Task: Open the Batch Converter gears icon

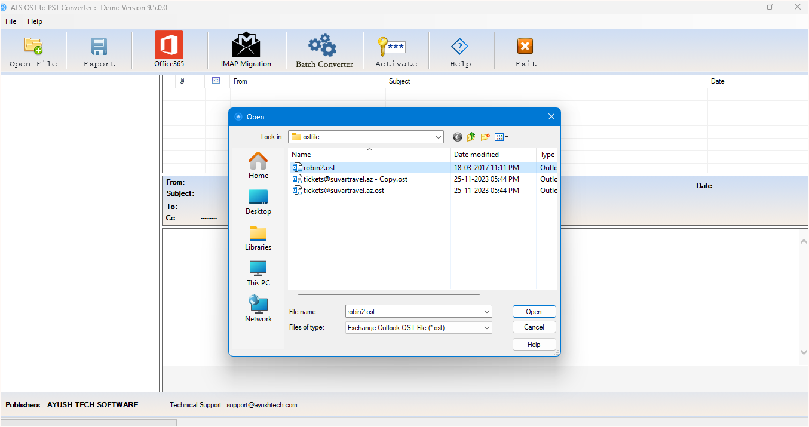Action: (323, 45)
